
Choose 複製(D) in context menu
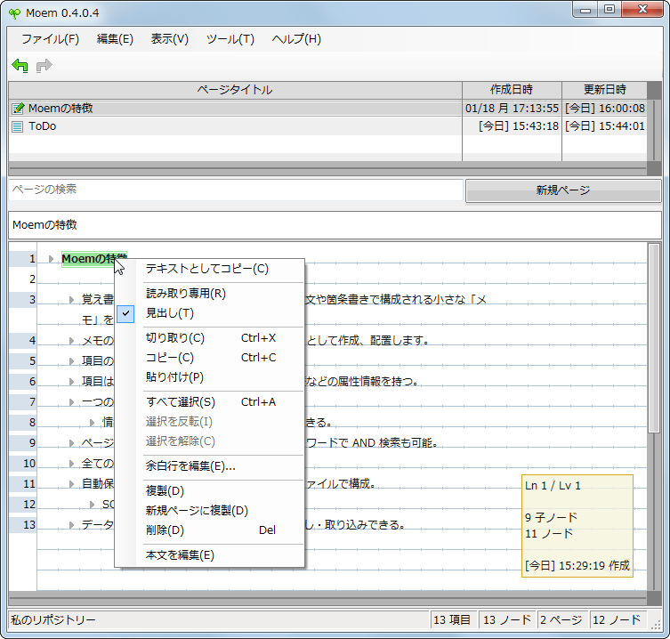click(209, 491)
